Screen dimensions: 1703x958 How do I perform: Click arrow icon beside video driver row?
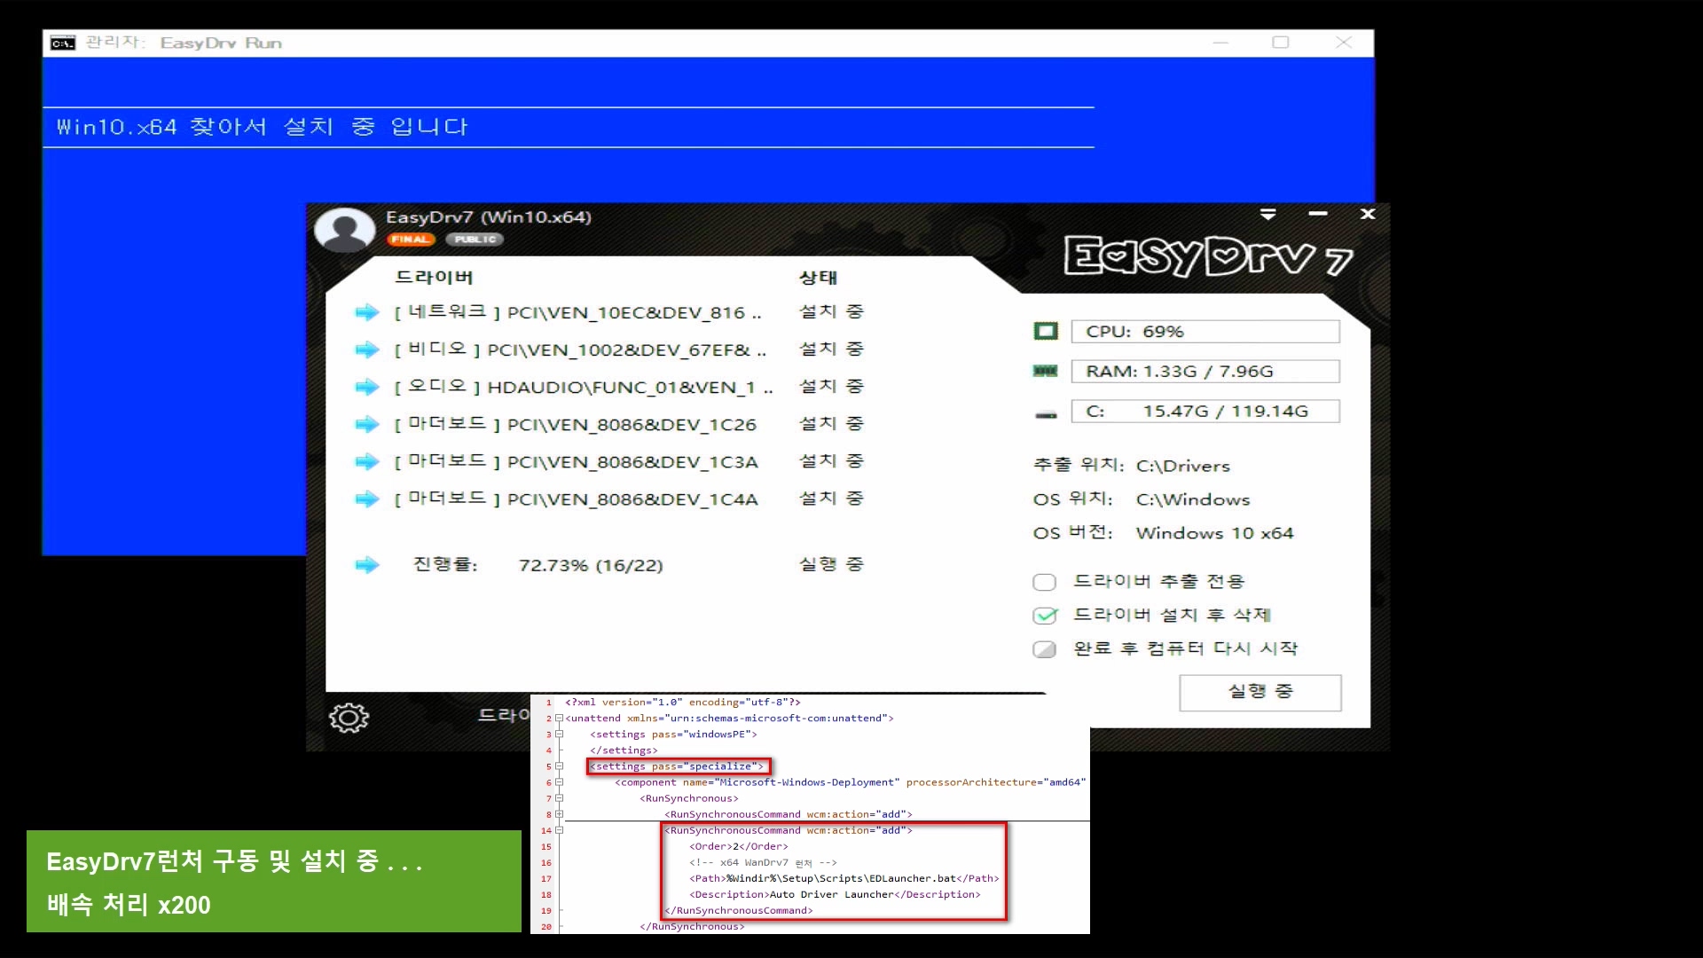pyautogui.click(x=366, y=349)
